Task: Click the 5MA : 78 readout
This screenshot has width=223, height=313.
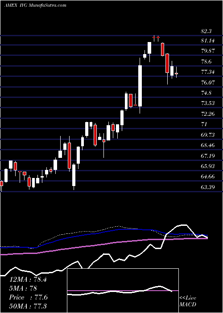Action: pos(23,288)
